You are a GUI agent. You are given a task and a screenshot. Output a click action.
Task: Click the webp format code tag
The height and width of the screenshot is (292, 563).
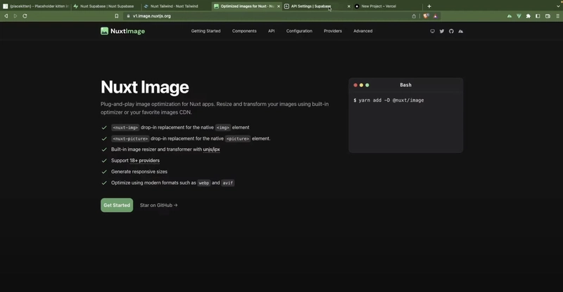coord(203,183)
